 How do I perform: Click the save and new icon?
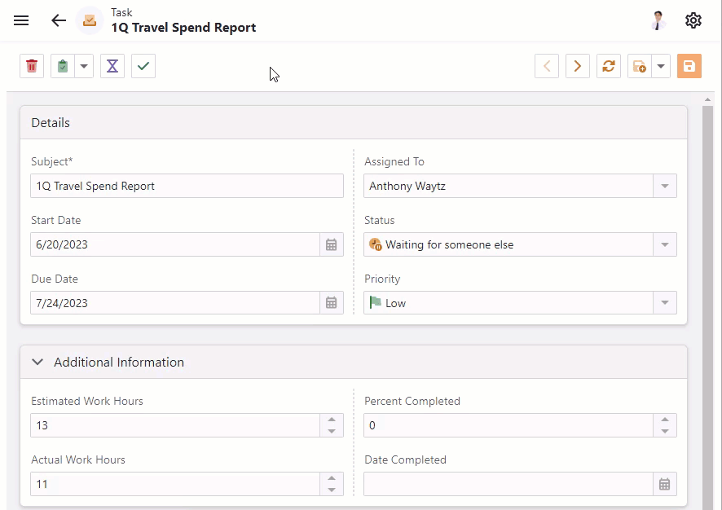[639, 66]
